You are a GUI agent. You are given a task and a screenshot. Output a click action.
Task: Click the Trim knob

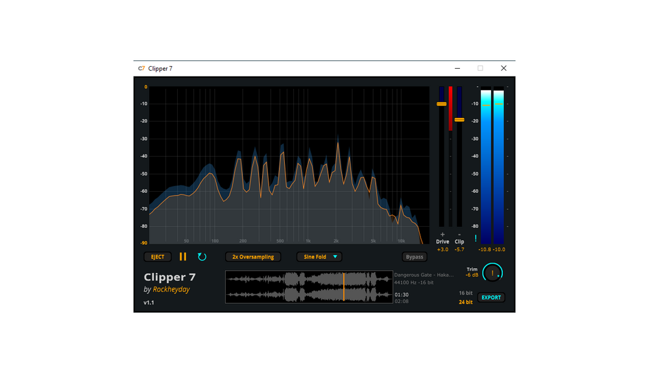click(x=493, y=273)
